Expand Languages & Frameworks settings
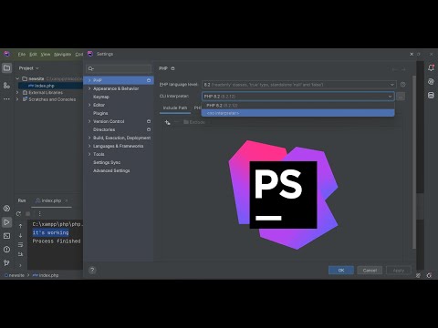The image size is (438, 328). pyautogui.click(x=89, y=146)
